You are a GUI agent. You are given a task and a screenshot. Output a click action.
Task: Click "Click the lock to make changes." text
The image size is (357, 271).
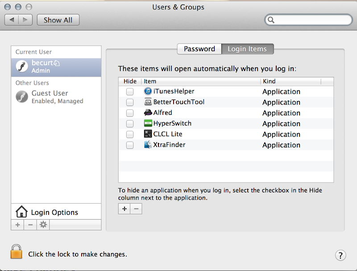78,254
